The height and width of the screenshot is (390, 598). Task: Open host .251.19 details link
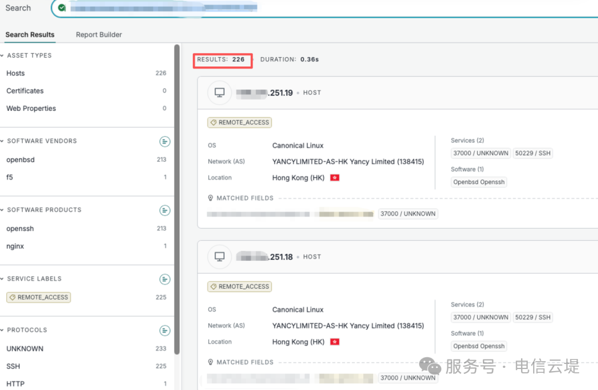264,93
